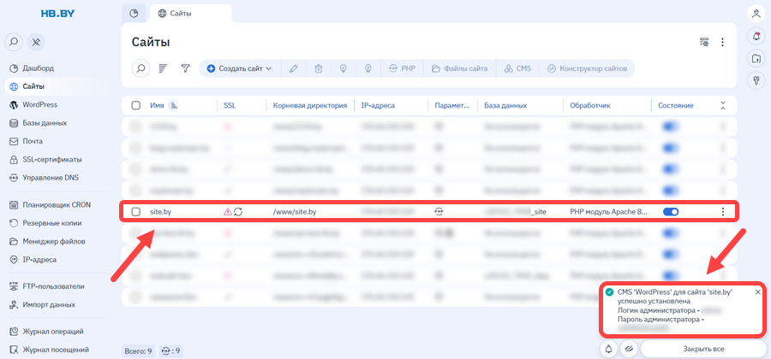This screenshot has height=359, width=771.
Task: Click the SSL warning triangle for site.by
Action: [227, 212]
